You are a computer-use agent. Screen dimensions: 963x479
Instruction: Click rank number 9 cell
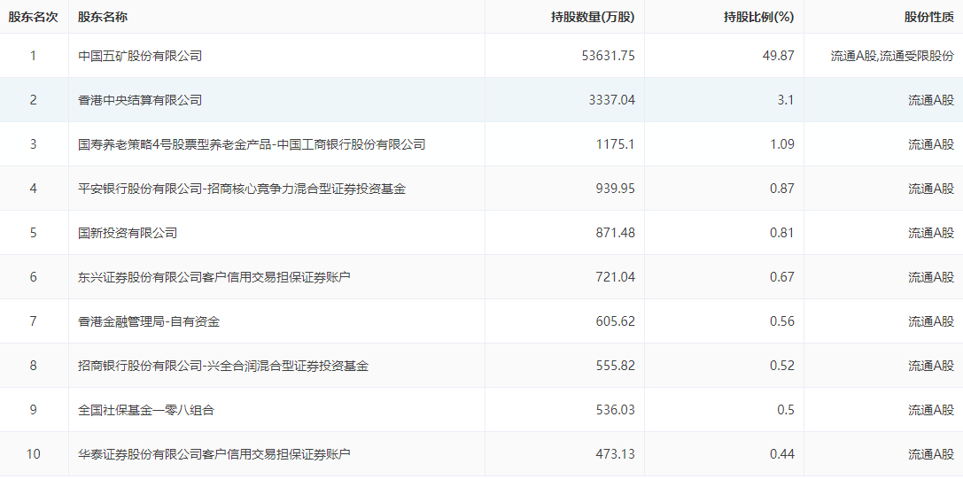click(33, 410)
